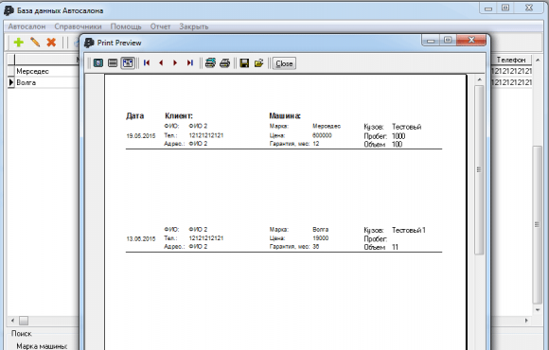Image resolution: width=549 pixels, height=350 pixels.
Task: Click the preview vertical scrollbar thumb
Action: [479, 170]
